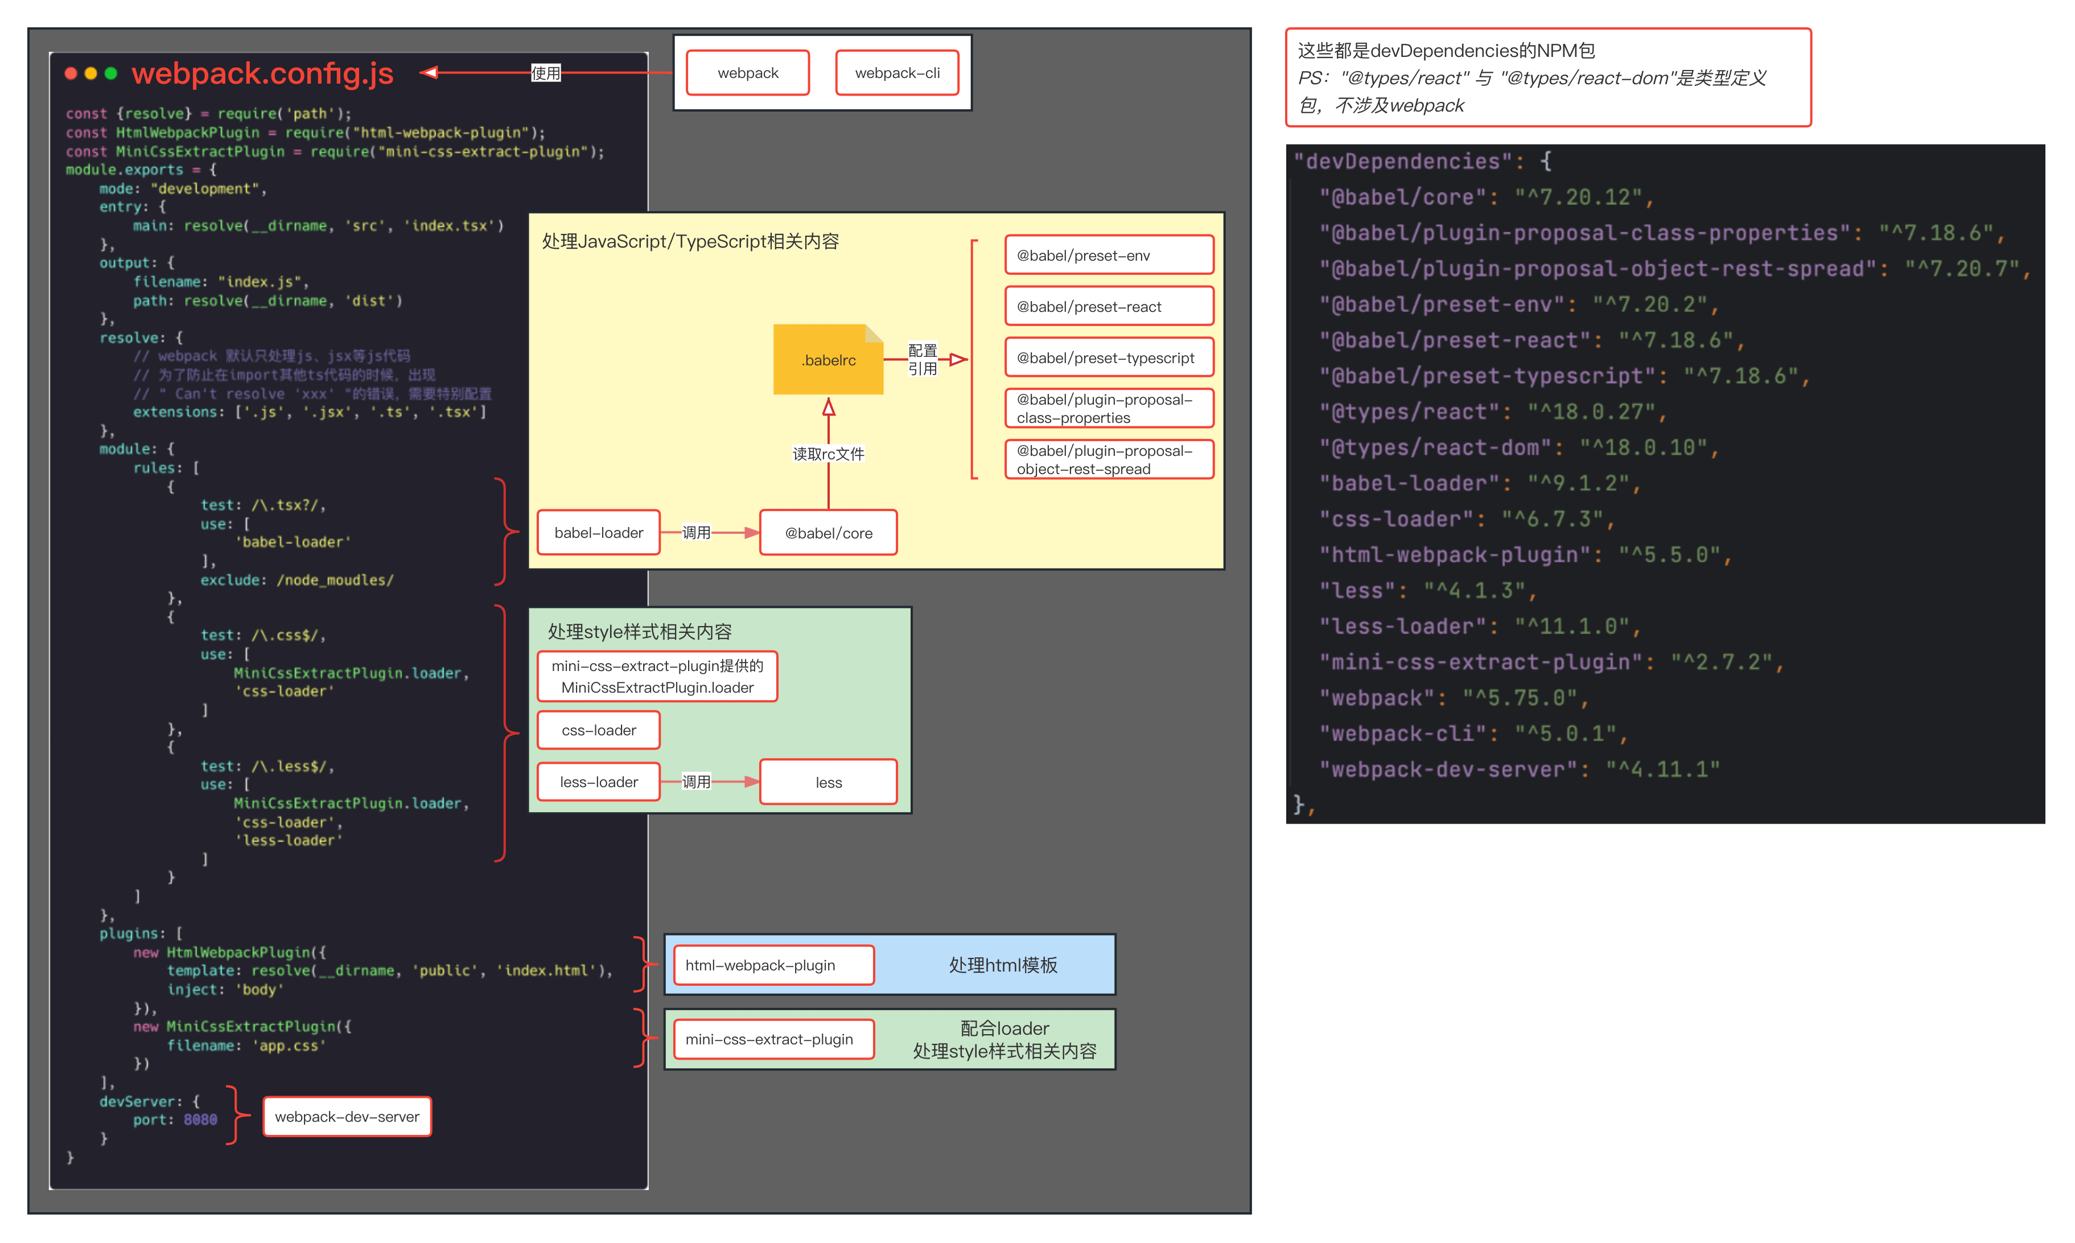The width and height of the screenshot is (2075, 1243).
Task: Click the webpack-dev-server box
Action: coord(347,1117)
